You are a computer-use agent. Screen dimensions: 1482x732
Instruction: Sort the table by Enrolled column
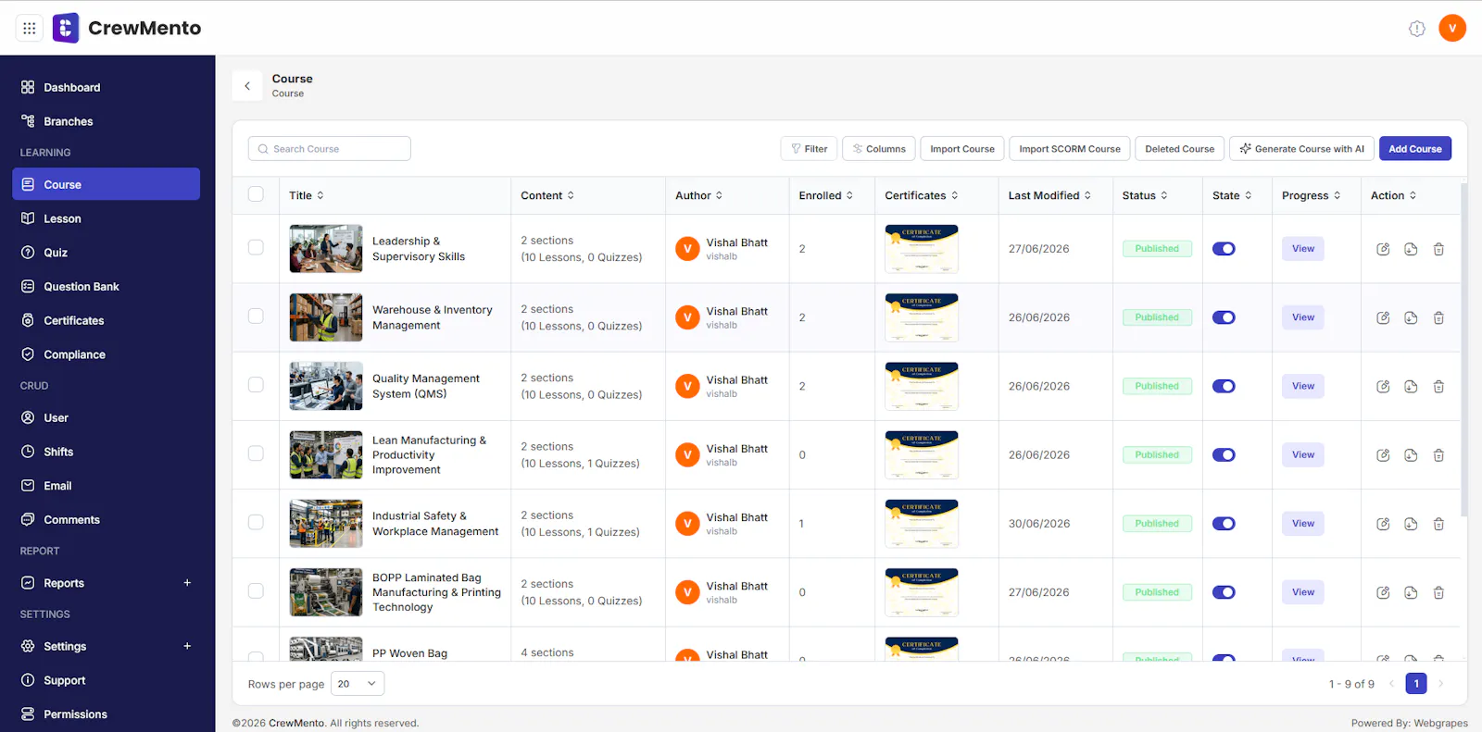click(x=826, y=195)
